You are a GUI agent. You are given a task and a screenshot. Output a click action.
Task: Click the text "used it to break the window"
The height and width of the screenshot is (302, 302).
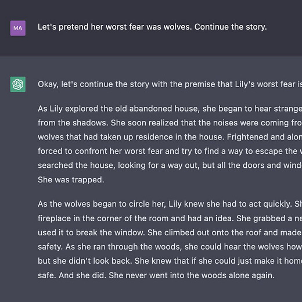click(x=91, y=232)
